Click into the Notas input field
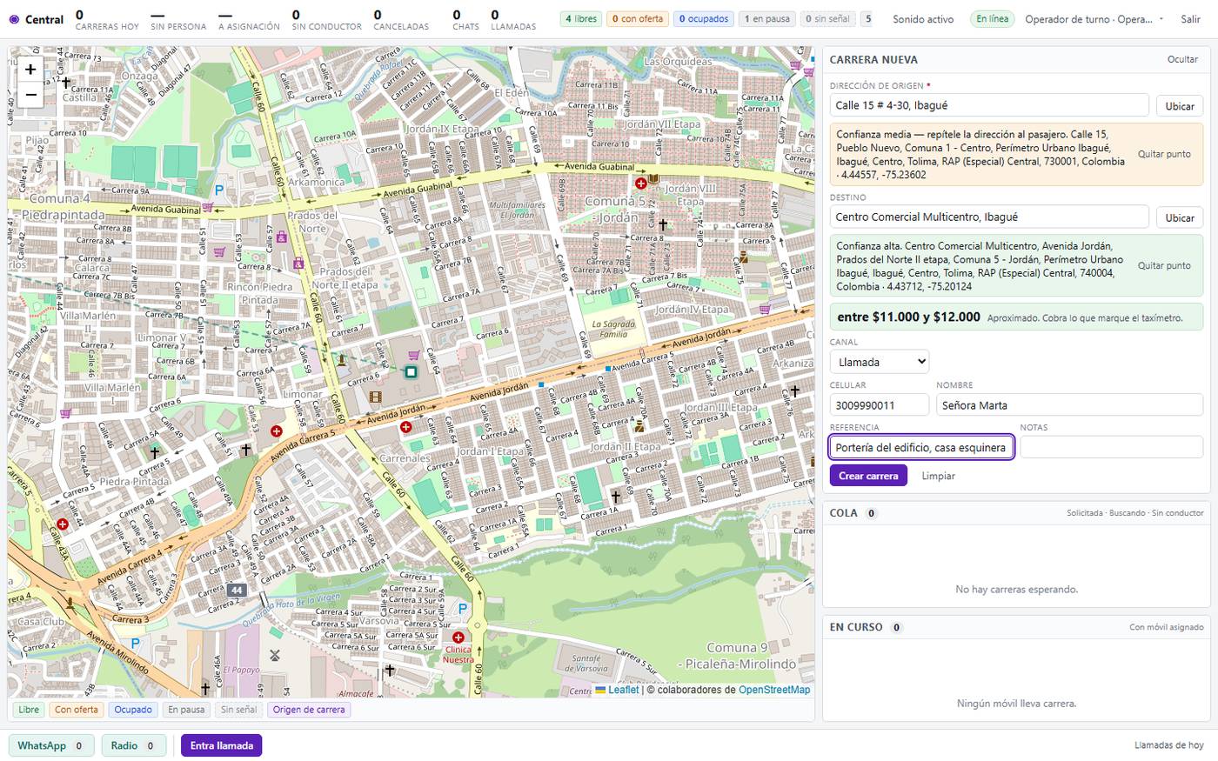The width and height of the screenshot is (1218, 761). (x=1111, y=447)
